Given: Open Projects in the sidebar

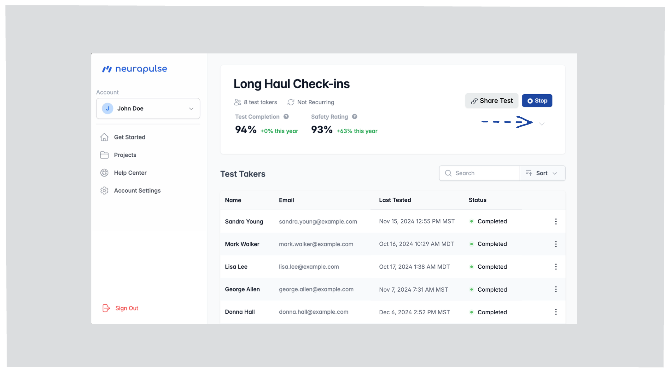Looking at the screenshot, I should (x=125, y=155).
